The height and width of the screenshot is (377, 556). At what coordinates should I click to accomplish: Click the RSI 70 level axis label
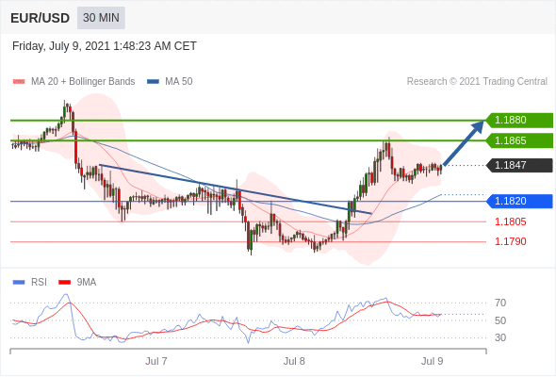pos(500,303)
